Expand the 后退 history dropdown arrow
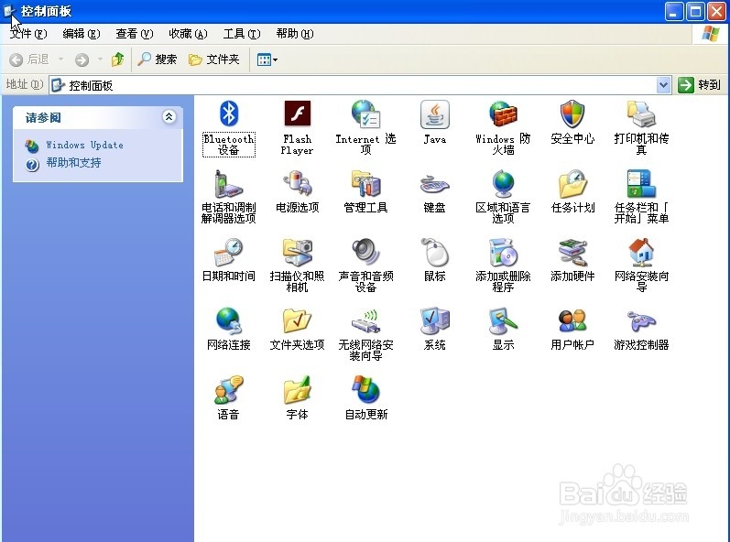730x542 pixels. pos(60,60)
